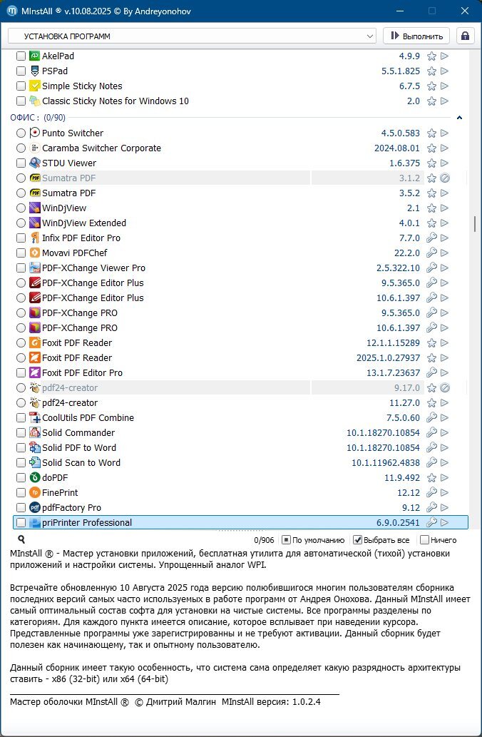Open the 'УСТАНОВКА ПРОГРАММ' dropdown
The height and width of the screenshot is (737, 482).
pos(192,36)
